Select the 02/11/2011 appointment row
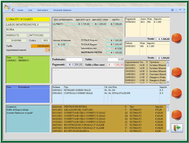 click(146, 65)
